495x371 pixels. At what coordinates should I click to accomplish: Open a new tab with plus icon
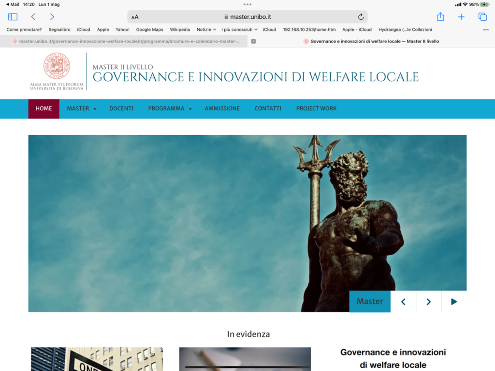(461, 17)
